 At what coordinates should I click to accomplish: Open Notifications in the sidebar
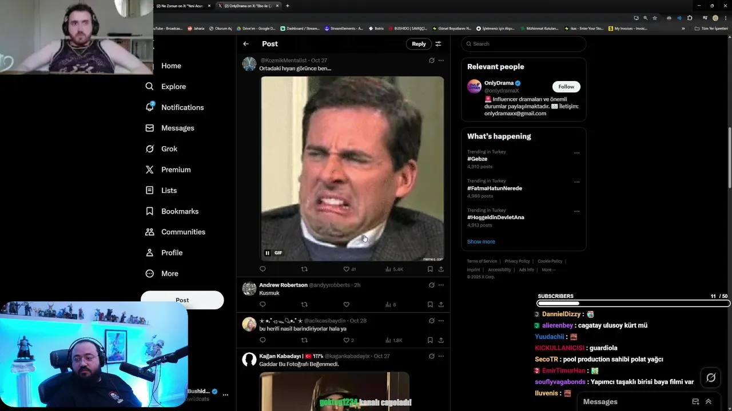click(x=174, y=107)
